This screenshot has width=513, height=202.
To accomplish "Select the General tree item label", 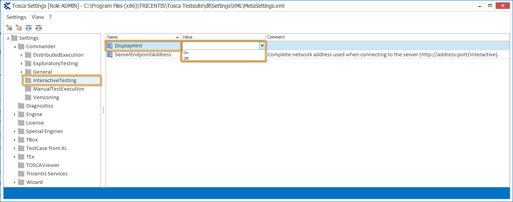I will point(42,72).
